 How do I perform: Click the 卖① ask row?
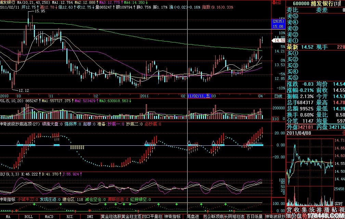[x=316, y=41]
